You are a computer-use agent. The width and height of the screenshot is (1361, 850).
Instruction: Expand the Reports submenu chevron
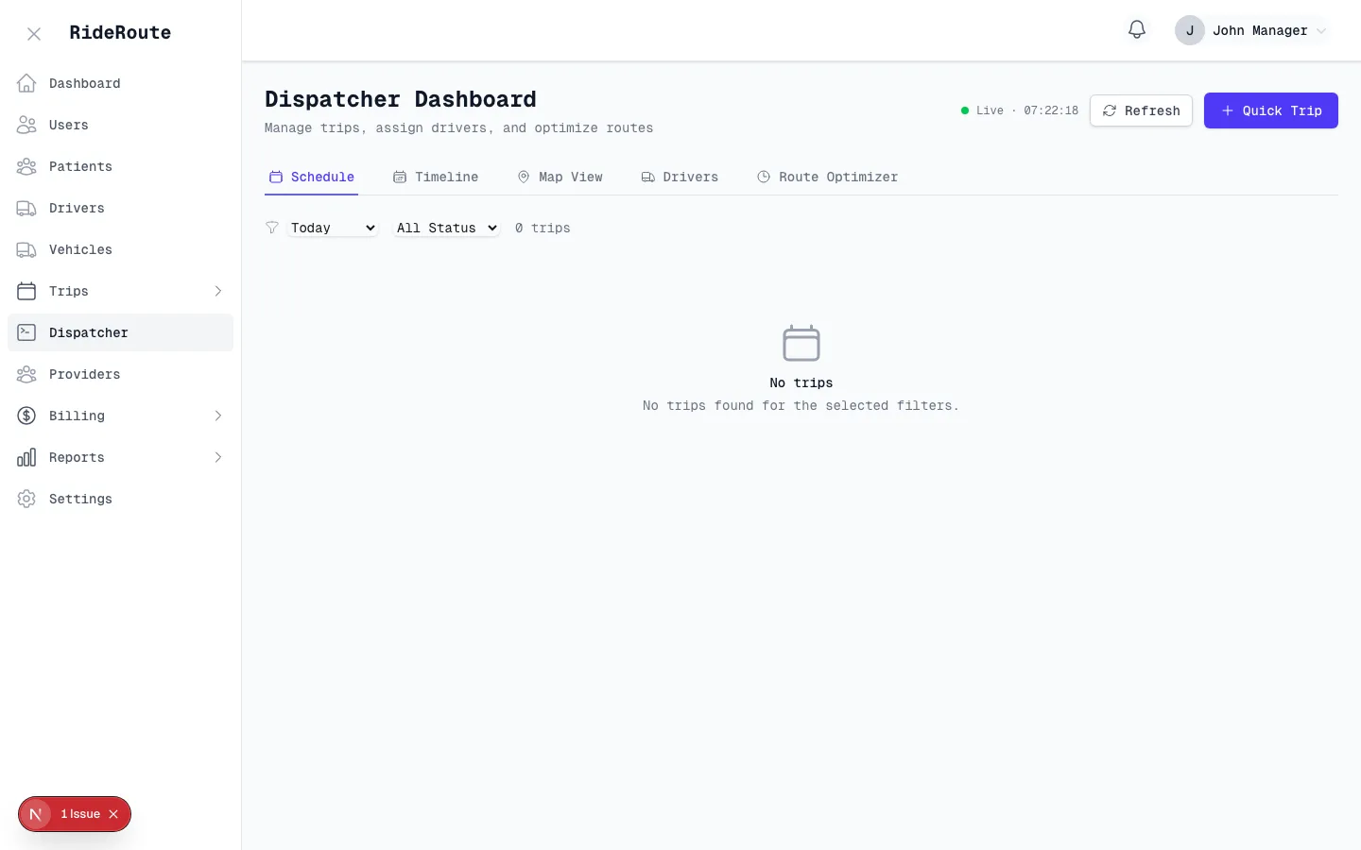point(218,457)
